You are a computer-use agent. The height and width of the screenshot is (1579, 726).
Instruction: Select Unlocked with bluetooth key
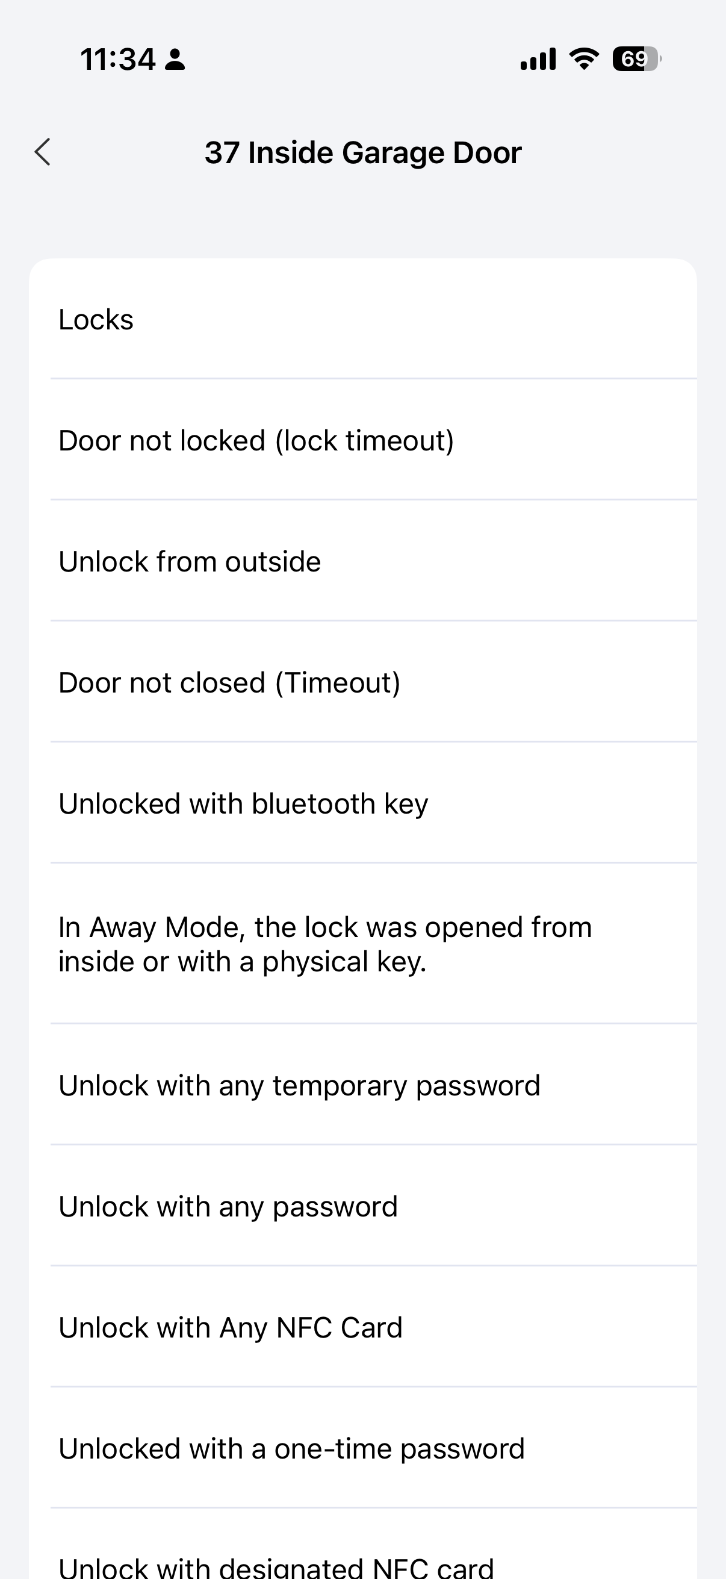point(362,803)
